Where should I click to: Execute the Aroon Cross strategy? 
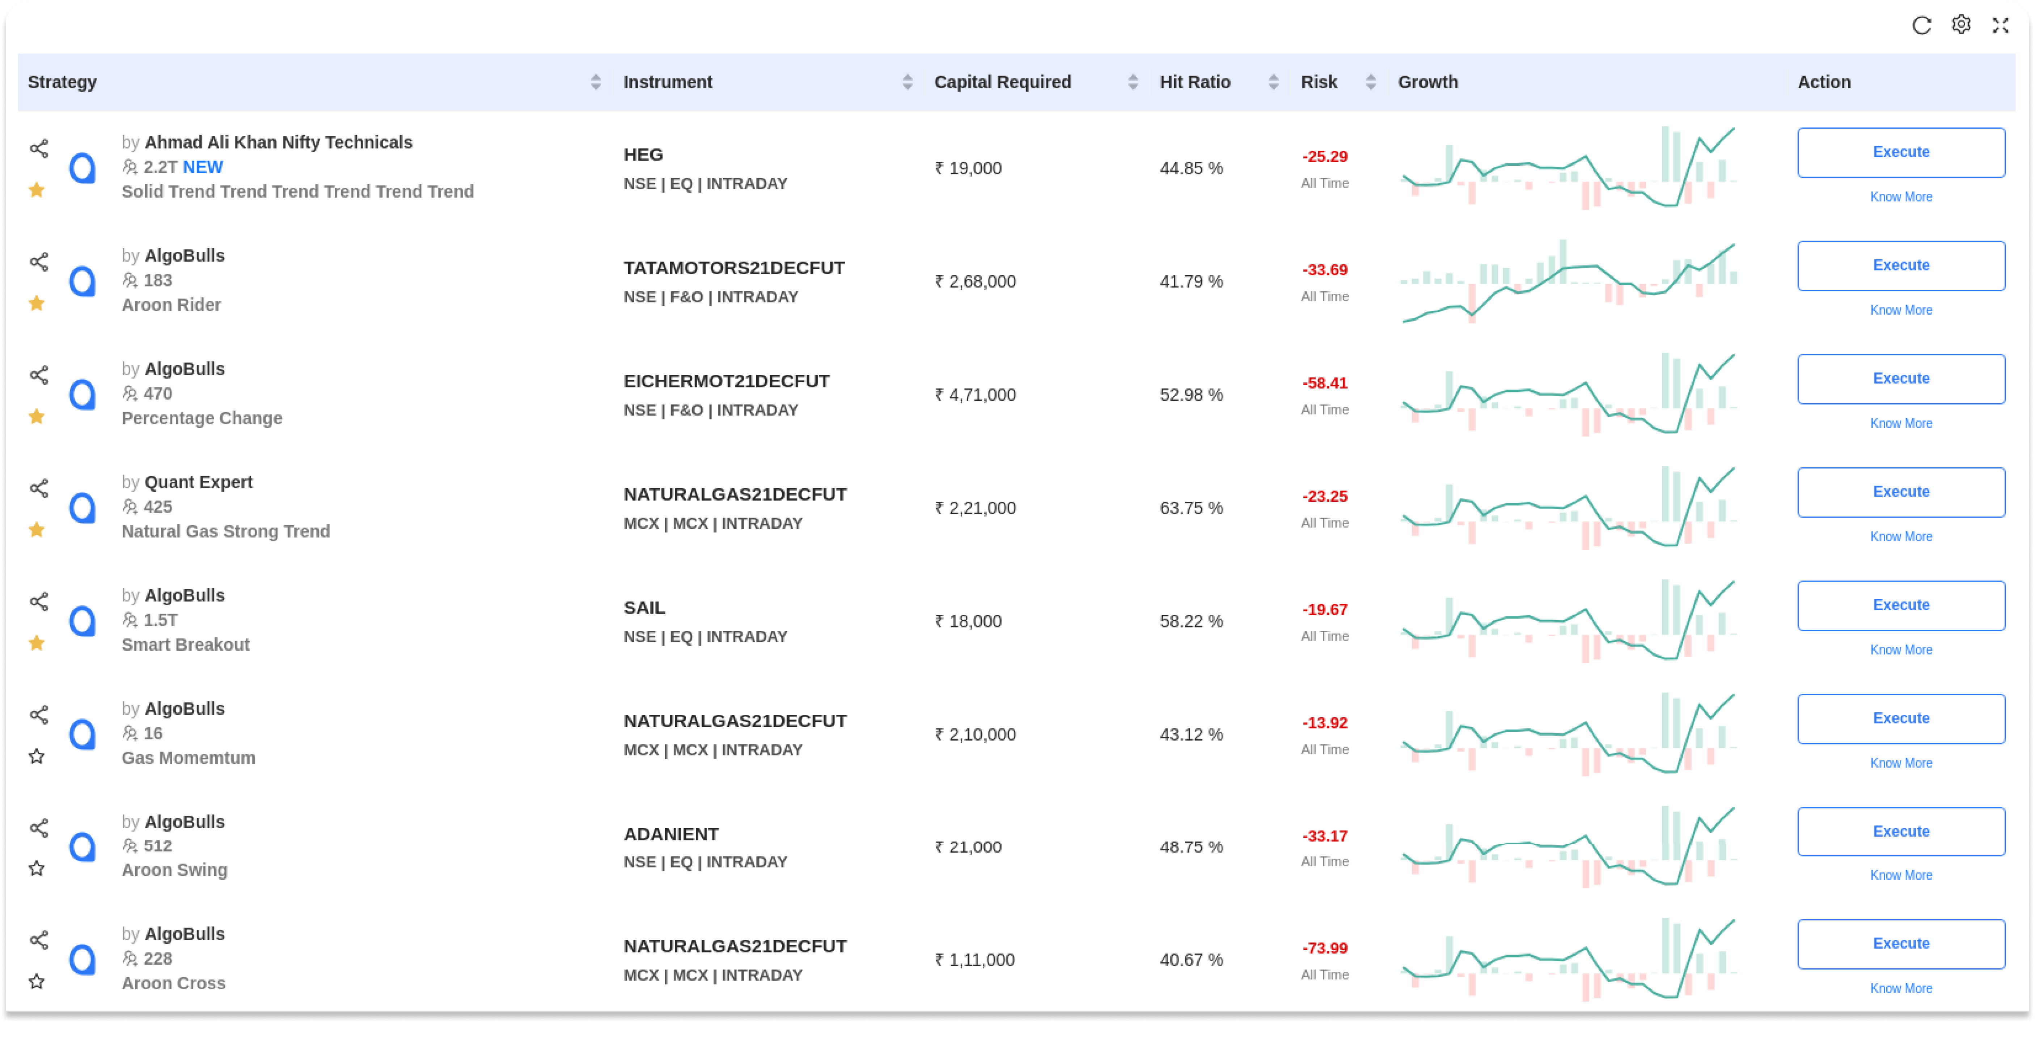1901,944
